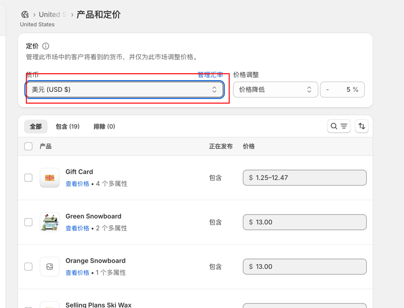Image resolution: width=404 pixels, height=308 pixels.
Task: Check the Orange Snowboard row checkbox
Action: pos(28,266)
